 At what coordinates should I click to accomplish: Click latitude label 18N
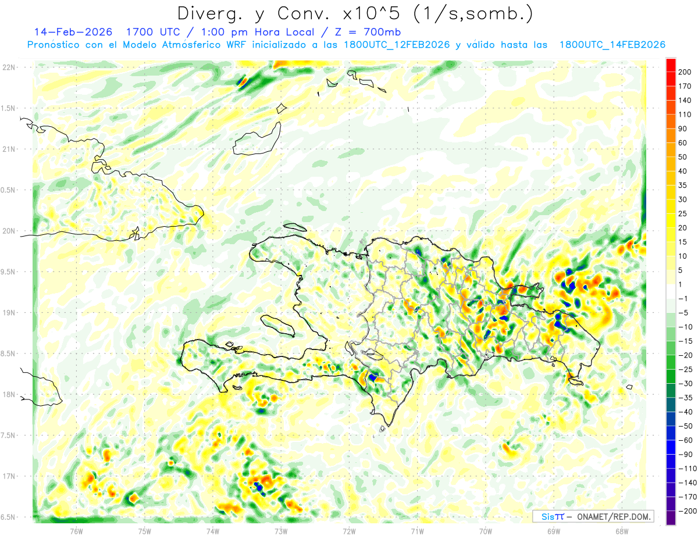tap(10, 394)
